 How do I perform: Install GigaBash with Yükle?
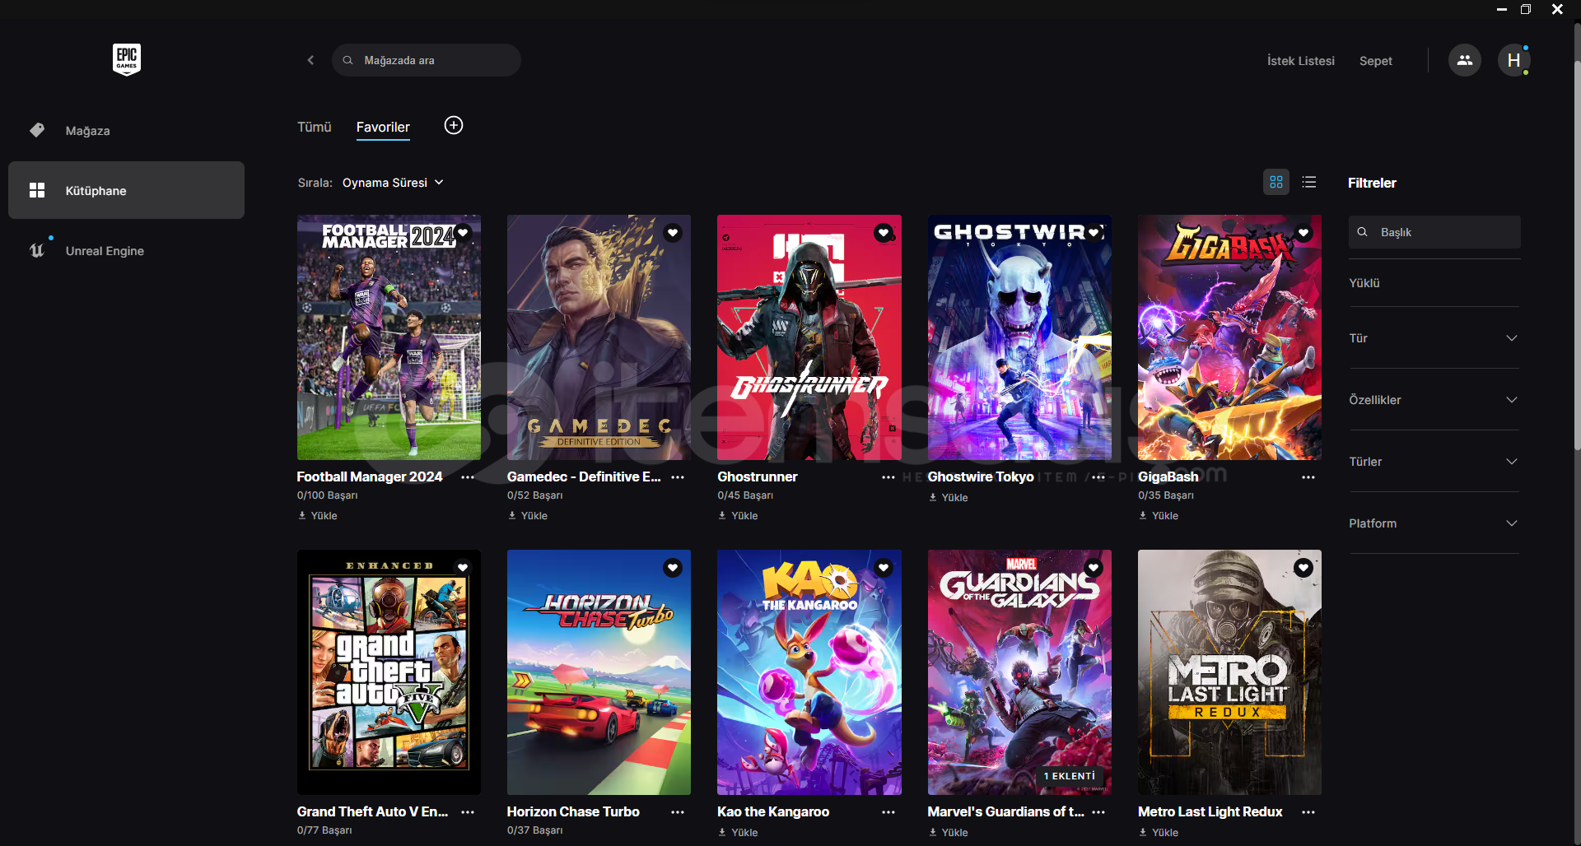1159,516
